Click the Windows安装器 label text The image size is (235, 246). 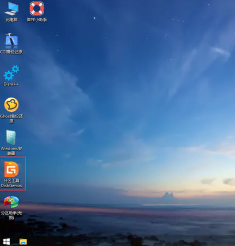(11, 151)
